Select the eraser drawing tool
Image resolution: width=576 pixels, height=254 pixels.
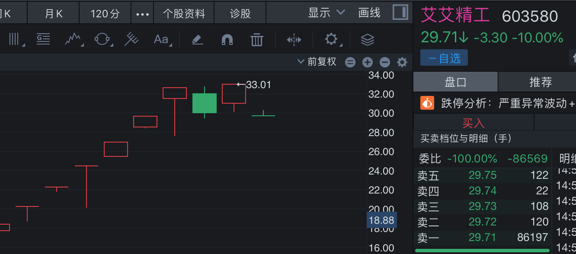(x=197, y=40)
